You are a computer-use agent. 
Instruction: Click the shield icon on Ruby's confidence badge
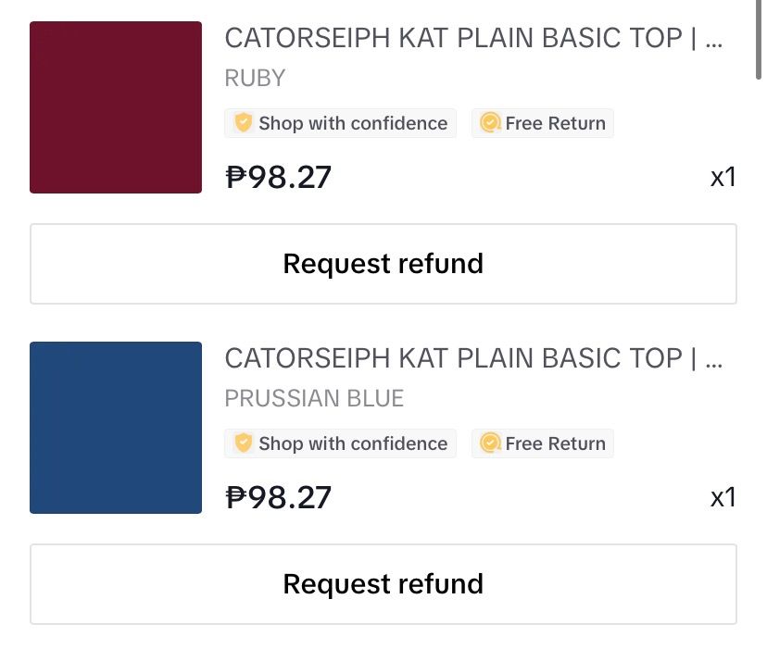pyautogui.click(x=243, y=122)
